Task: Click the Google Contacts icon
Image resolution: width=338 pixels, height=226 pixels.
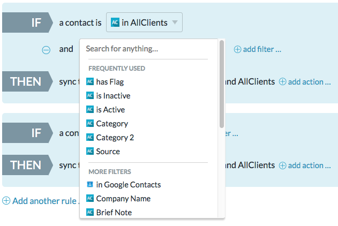Action: click(90, 184)
